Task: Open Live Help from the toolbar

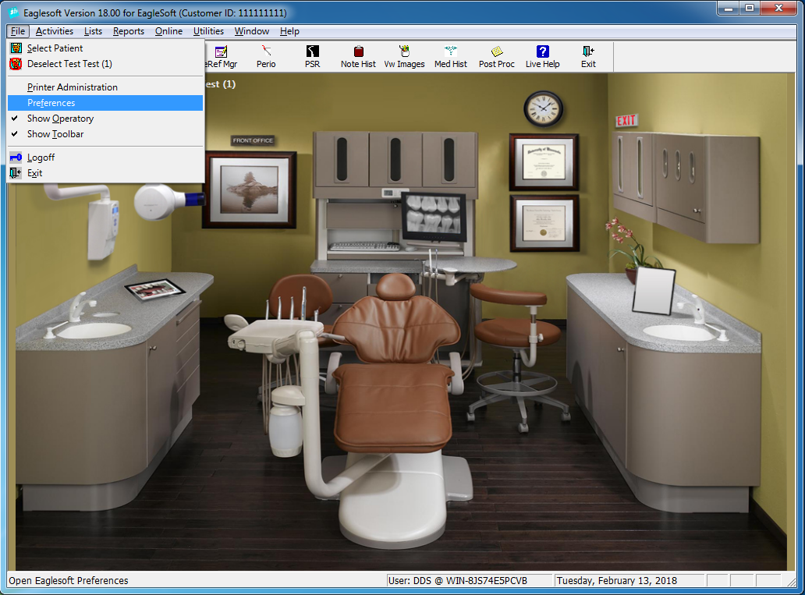Action: (543, 56)
